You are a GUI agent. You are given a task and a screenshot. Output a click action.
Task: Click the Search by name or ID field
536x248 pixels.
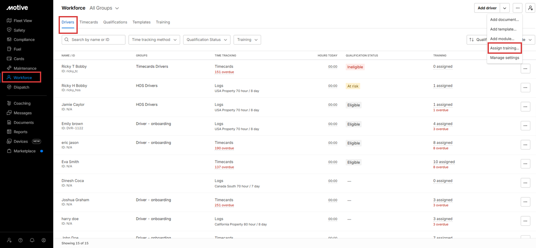(x=93, y=40)
